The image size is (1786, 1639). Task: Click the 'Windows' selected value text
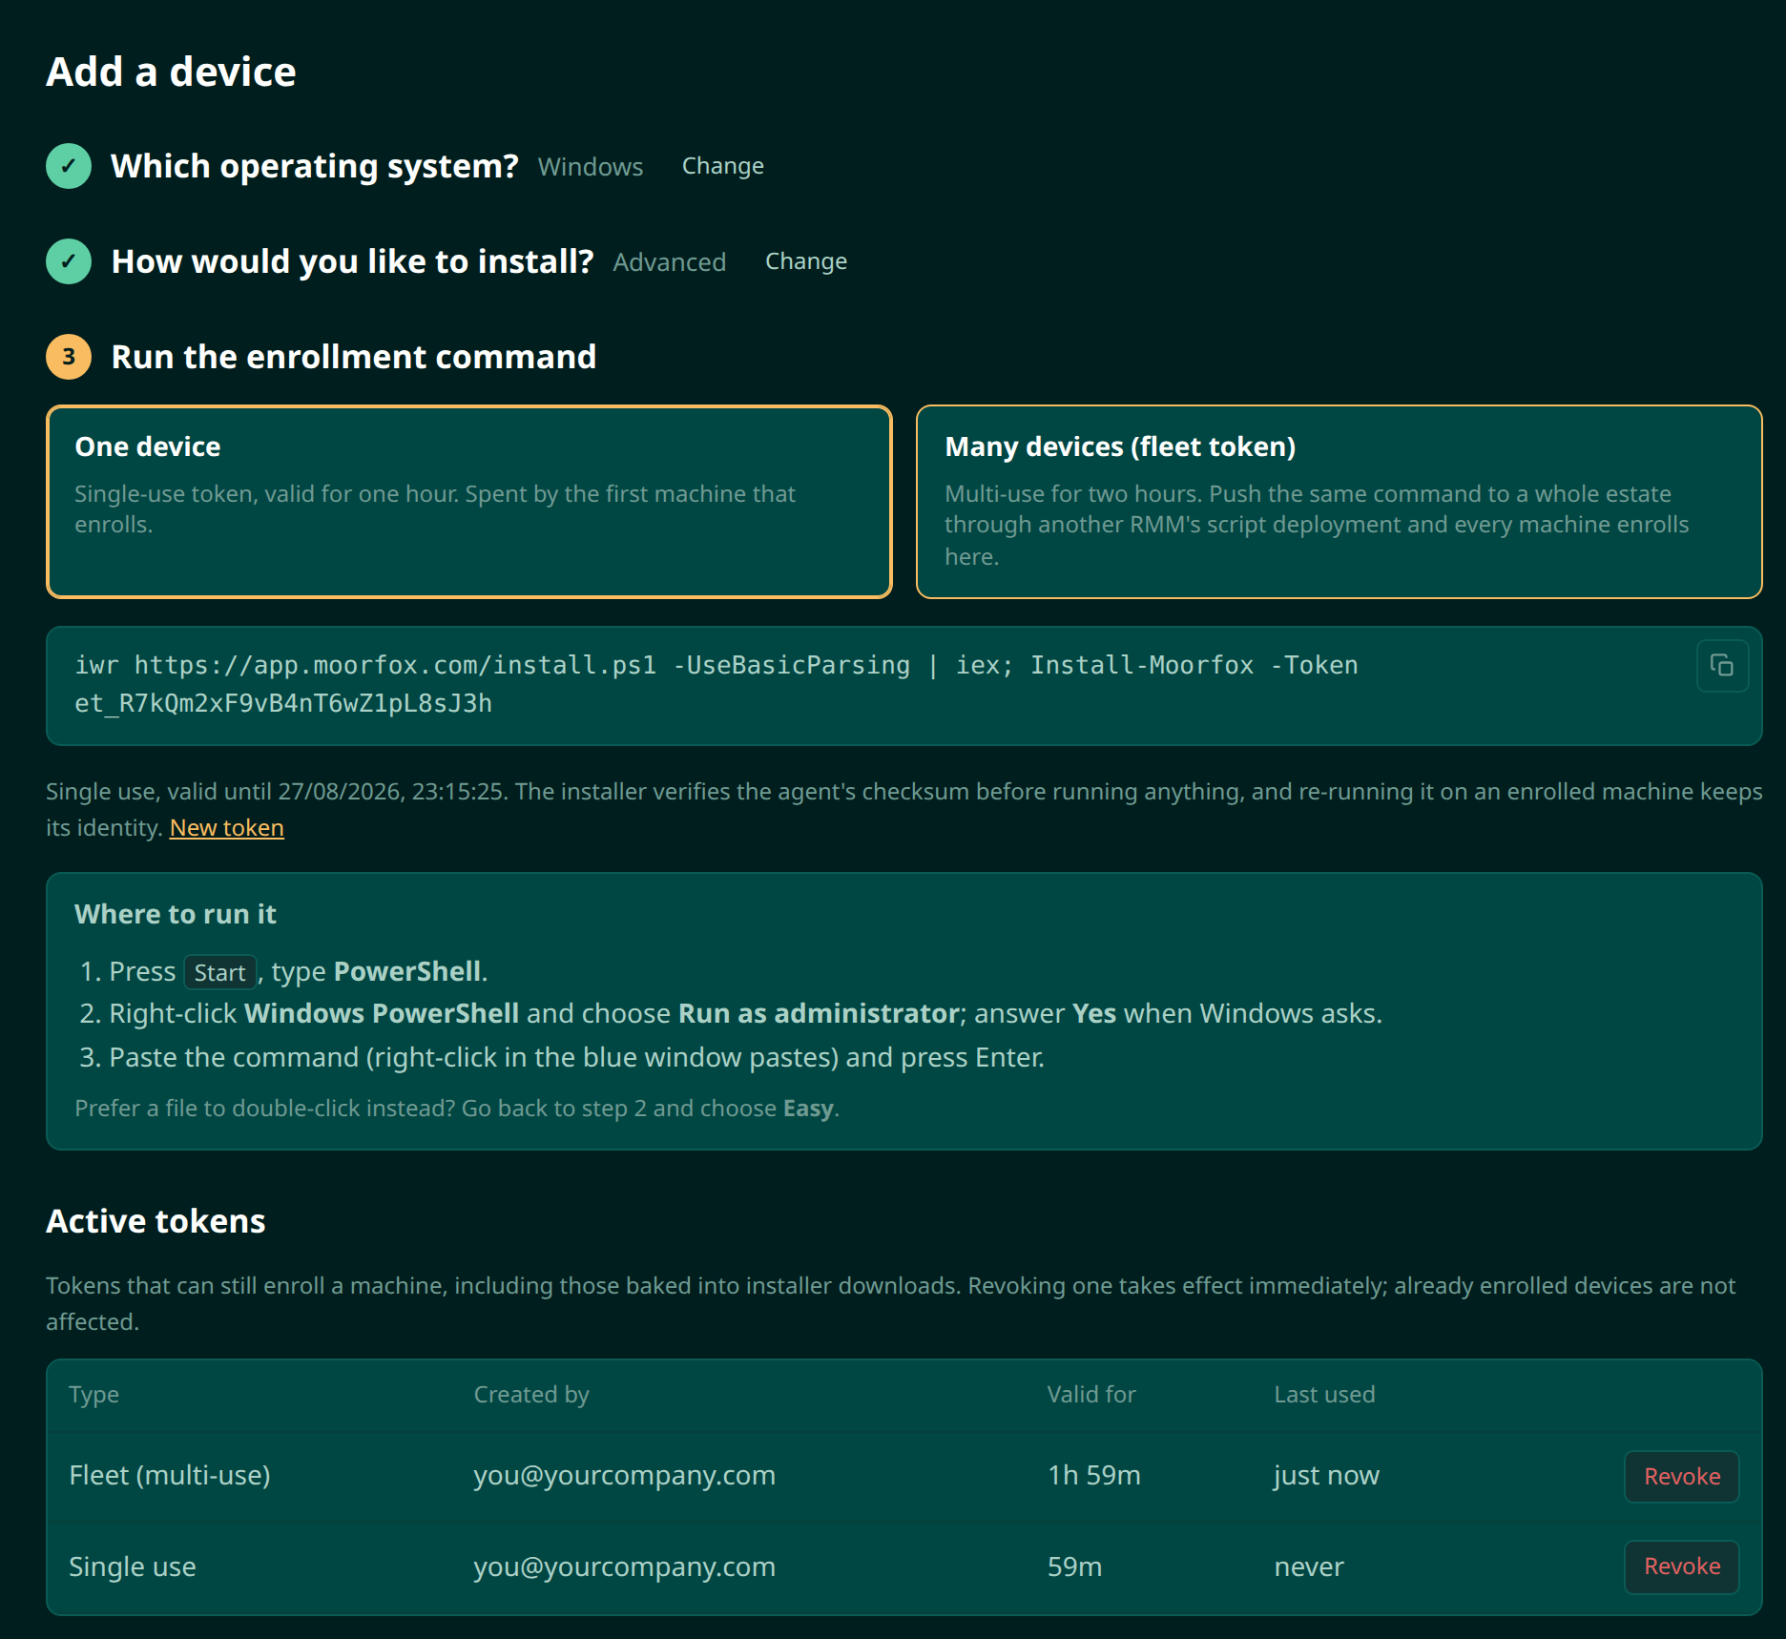(591, 167)
